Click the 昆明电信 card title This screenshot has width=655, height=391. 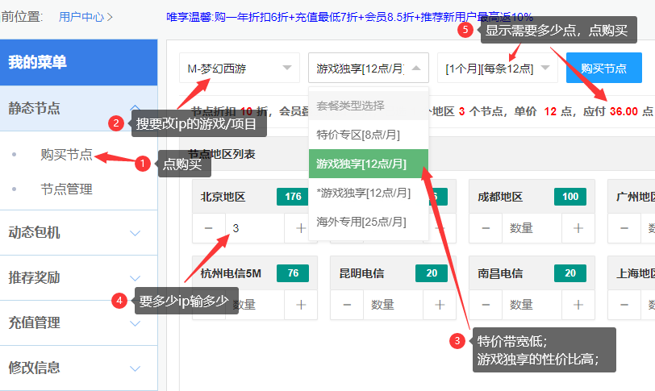pos(361,273)
